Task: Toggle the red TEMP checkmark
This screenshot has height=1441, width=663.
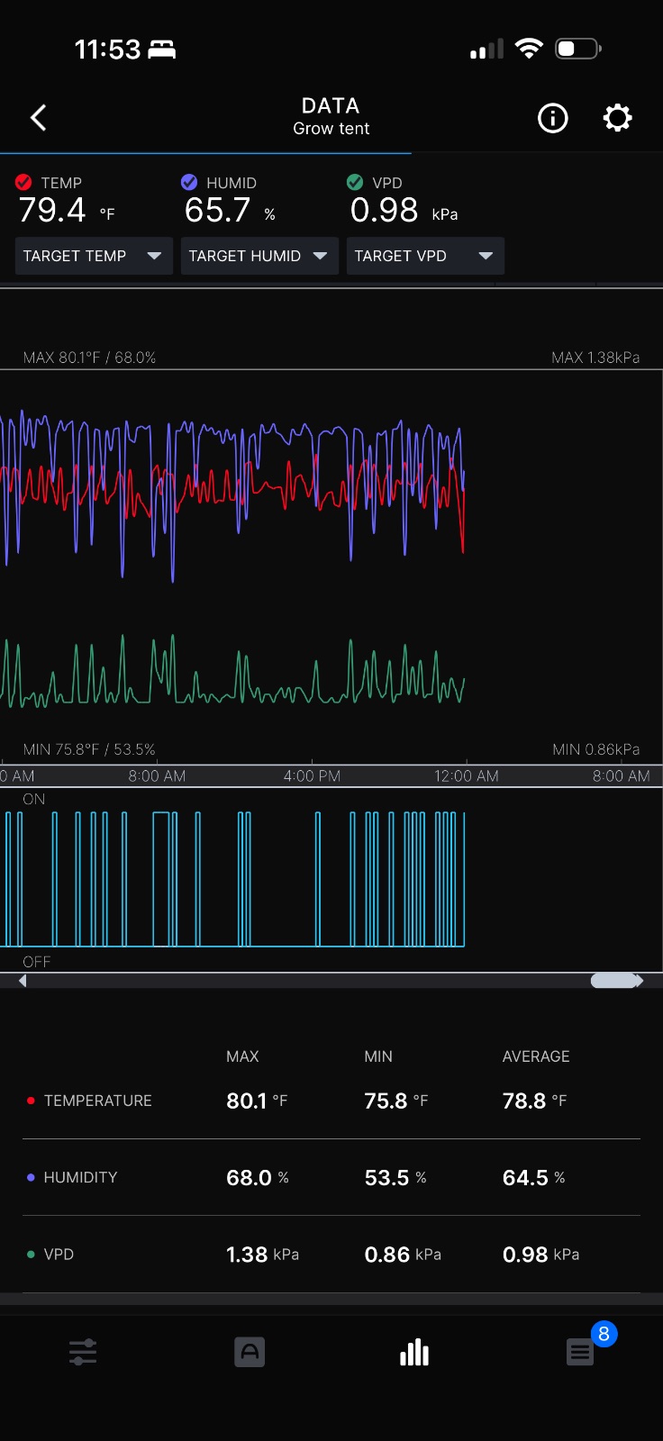Action: pyautogui.click(x=24, y=182)
